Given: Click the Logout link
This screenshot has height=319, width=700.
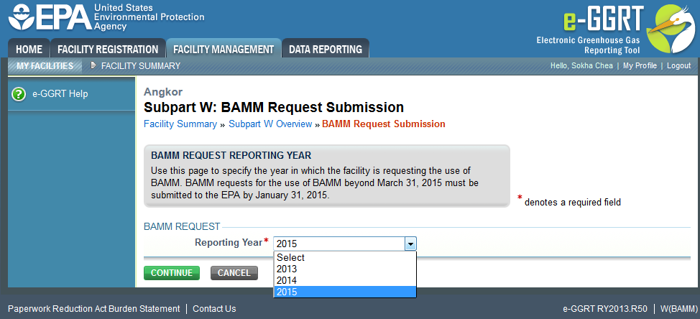Looking at the screenshot, I should (x=678, y=65).
